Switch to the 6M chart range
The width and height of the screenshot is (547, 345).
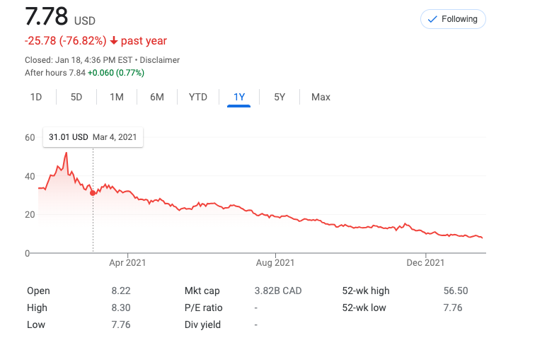point(156,97)
